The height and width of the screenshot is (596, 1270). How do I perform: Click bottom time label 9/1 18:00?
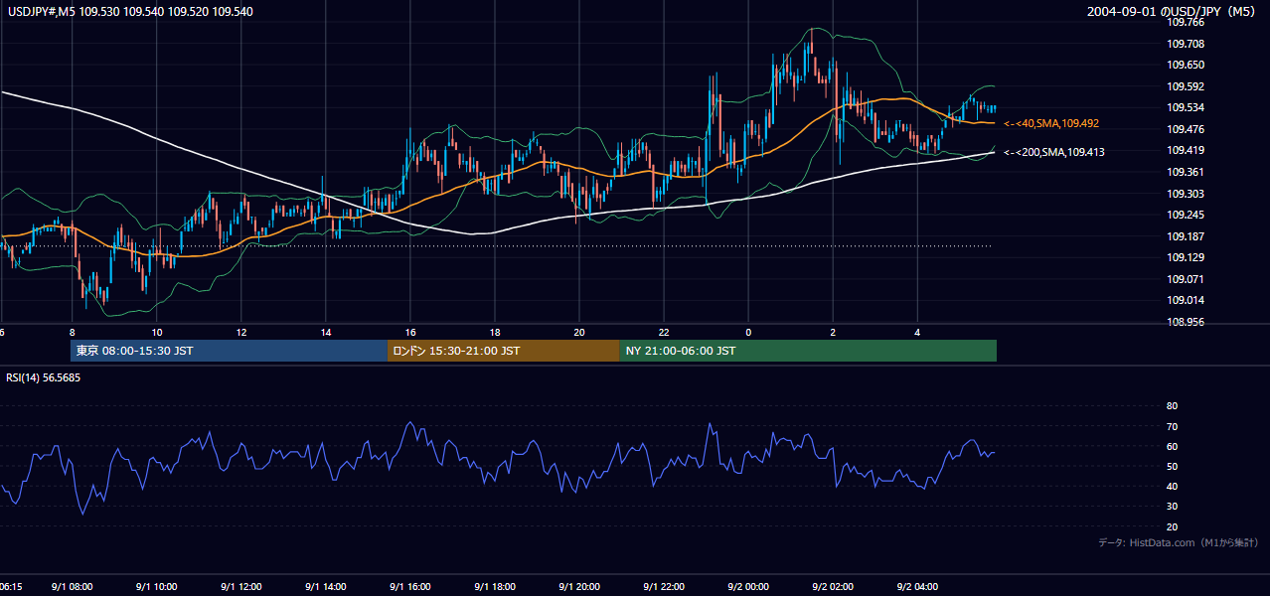click(495, 587)
